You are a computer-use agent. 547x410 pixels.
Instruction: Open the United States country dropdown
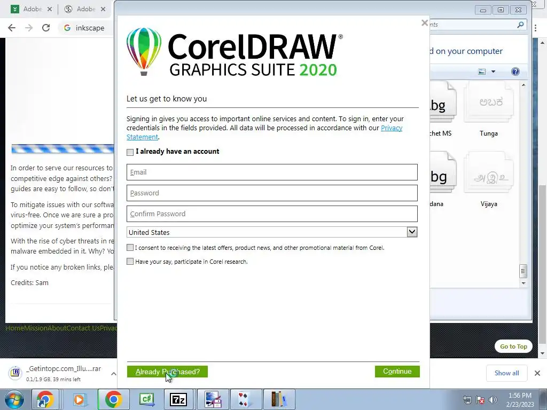click(412, 232)
